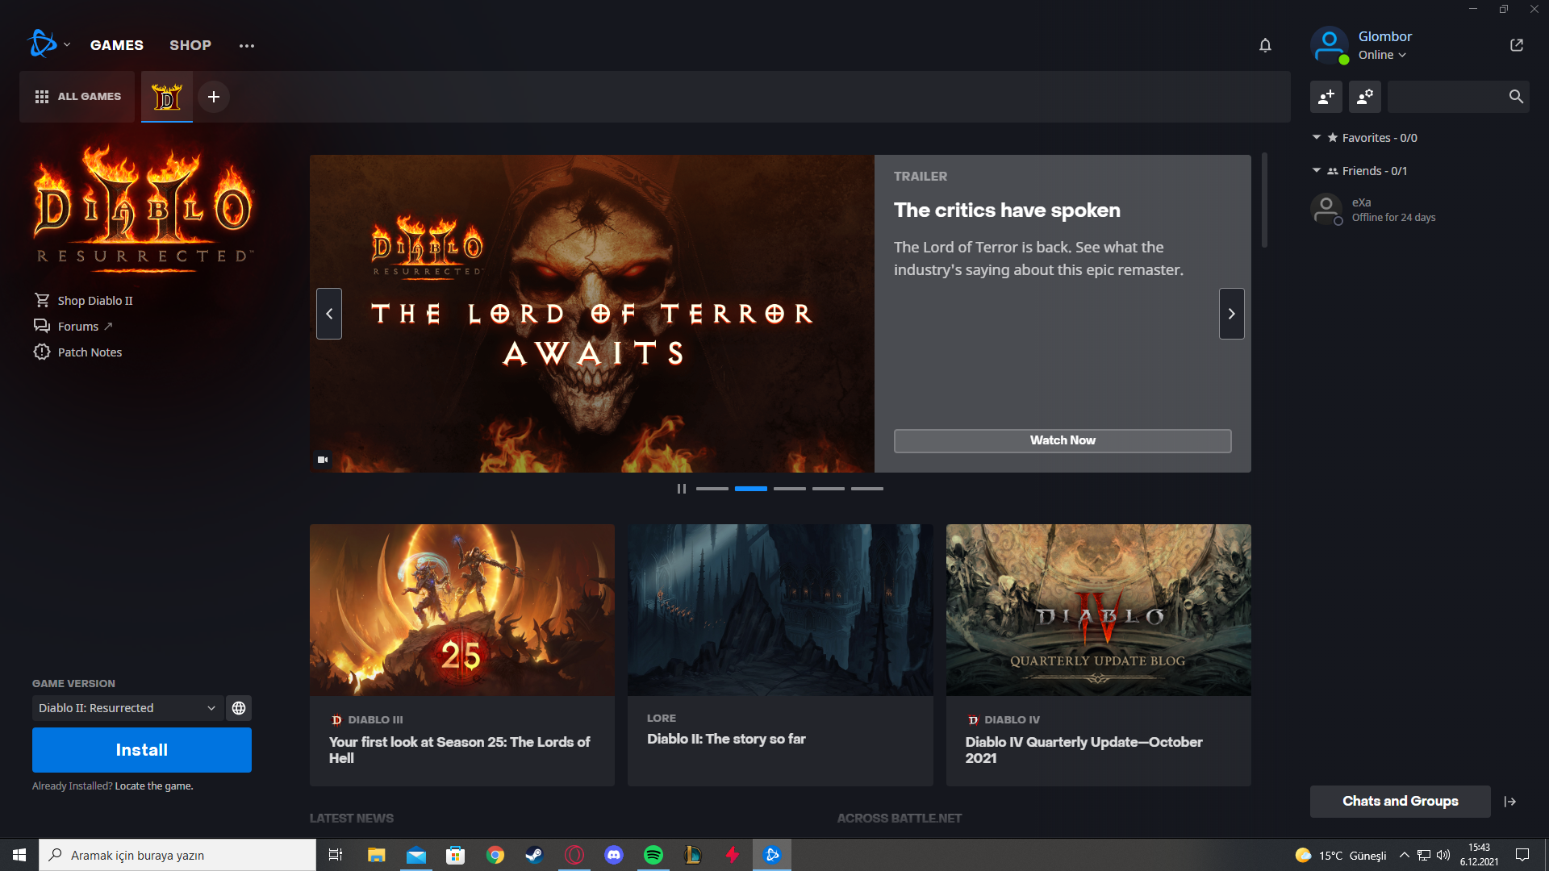This screenshot has height=871, width=1549.
Task: Show next carousel slide
Action: 1232,314
